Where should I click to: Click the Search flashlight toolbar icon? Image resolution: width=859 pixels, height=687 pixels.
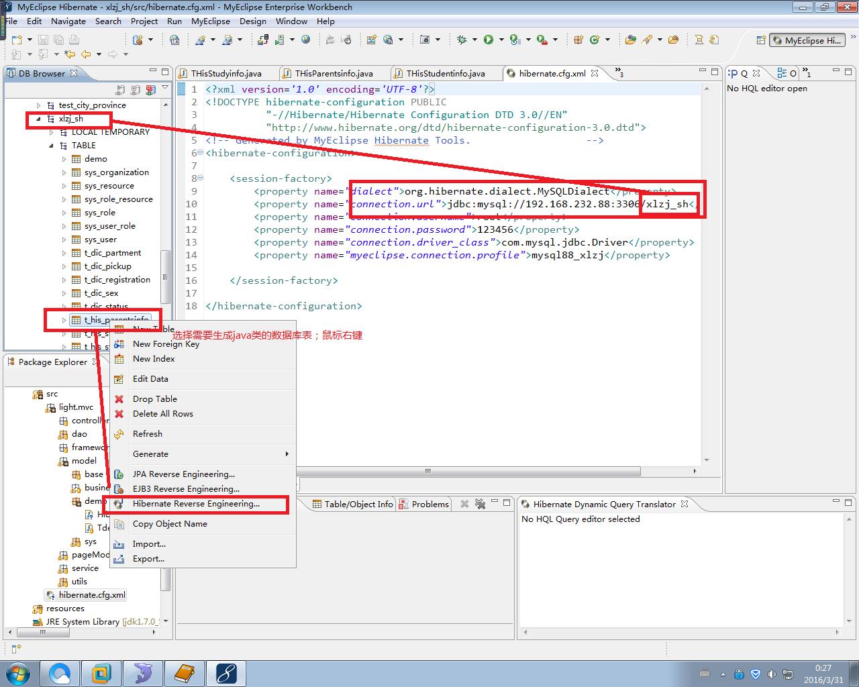[646, 40]
